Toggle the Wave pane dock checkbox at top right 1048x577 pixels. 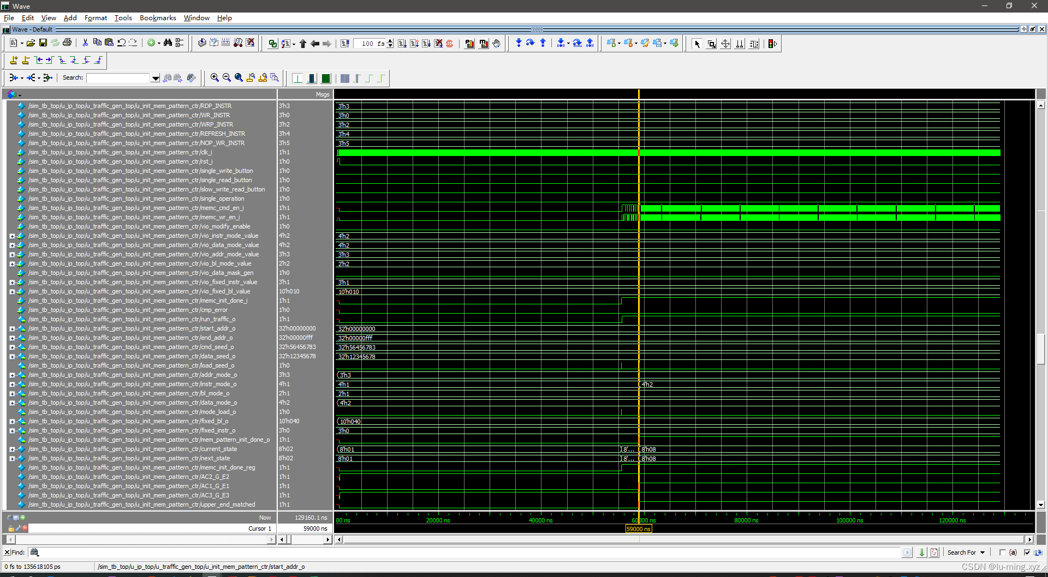coord(1033,29)
